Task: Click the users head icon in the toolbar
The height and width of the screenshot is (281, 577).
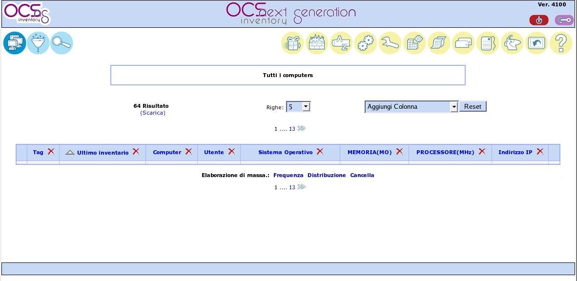Action: point(512,43)
